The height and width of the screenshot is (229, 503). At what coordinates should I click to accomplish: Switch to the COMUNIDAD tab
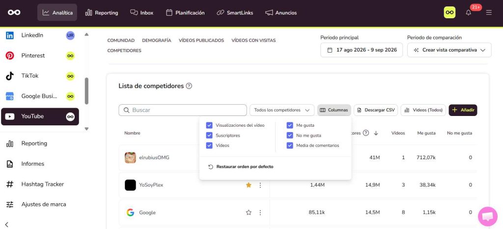pyautogui.click(x=121, y=40)
